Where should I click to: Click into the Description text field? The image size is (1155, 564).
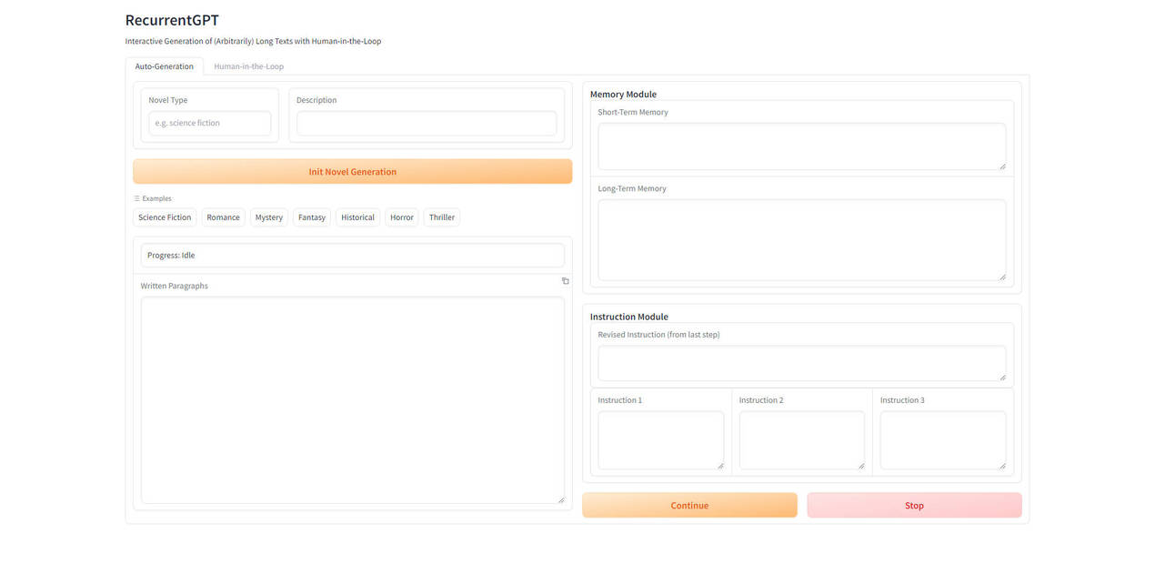[426, 124]
